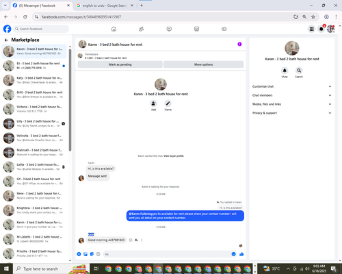Open the Chrome profile icon
This screenshot has height=274, width=342.
pyautogui.click(x=326, y=17)
